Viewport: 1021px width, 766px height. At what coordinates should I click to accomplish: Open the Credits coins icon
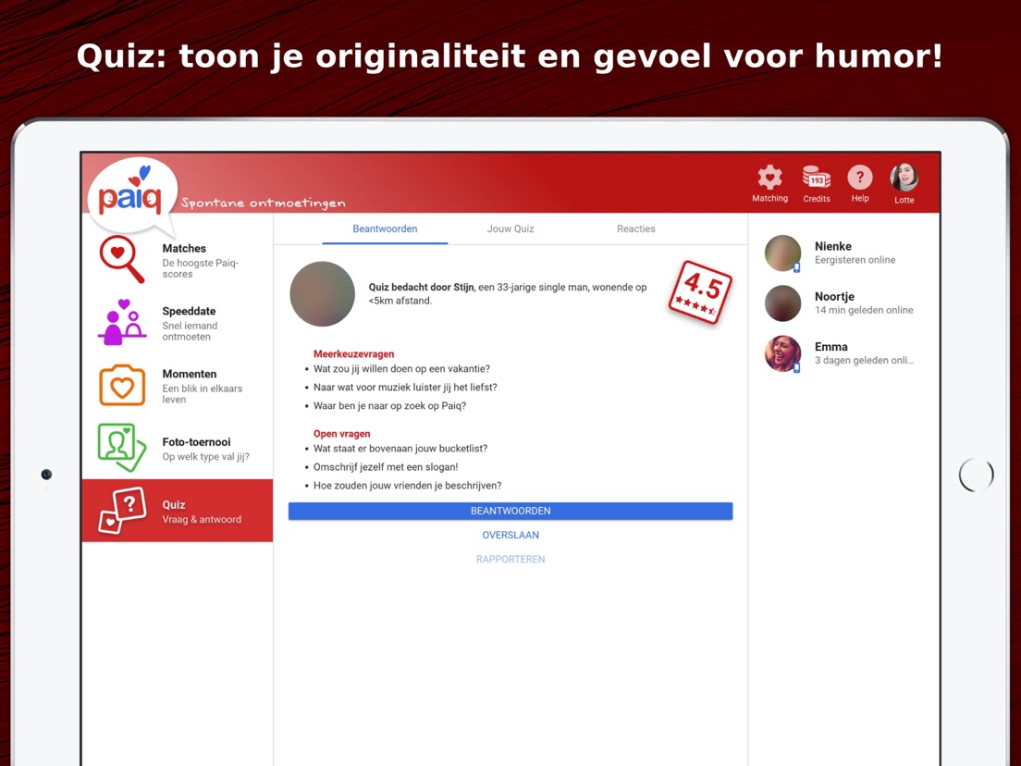click(817, 178)
